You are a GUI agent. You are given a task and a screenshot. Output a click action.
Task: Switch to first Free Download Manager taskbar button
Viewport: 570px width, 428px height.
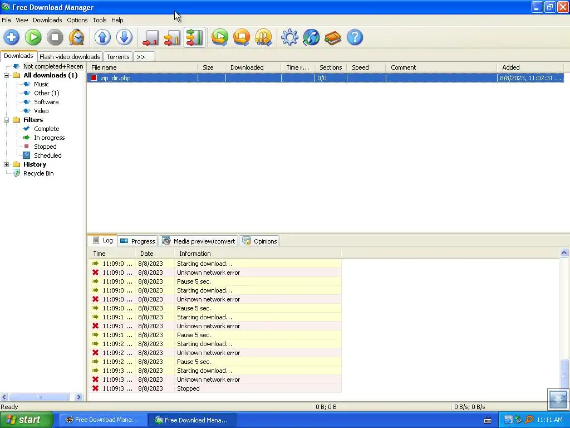tap(102, 420)
